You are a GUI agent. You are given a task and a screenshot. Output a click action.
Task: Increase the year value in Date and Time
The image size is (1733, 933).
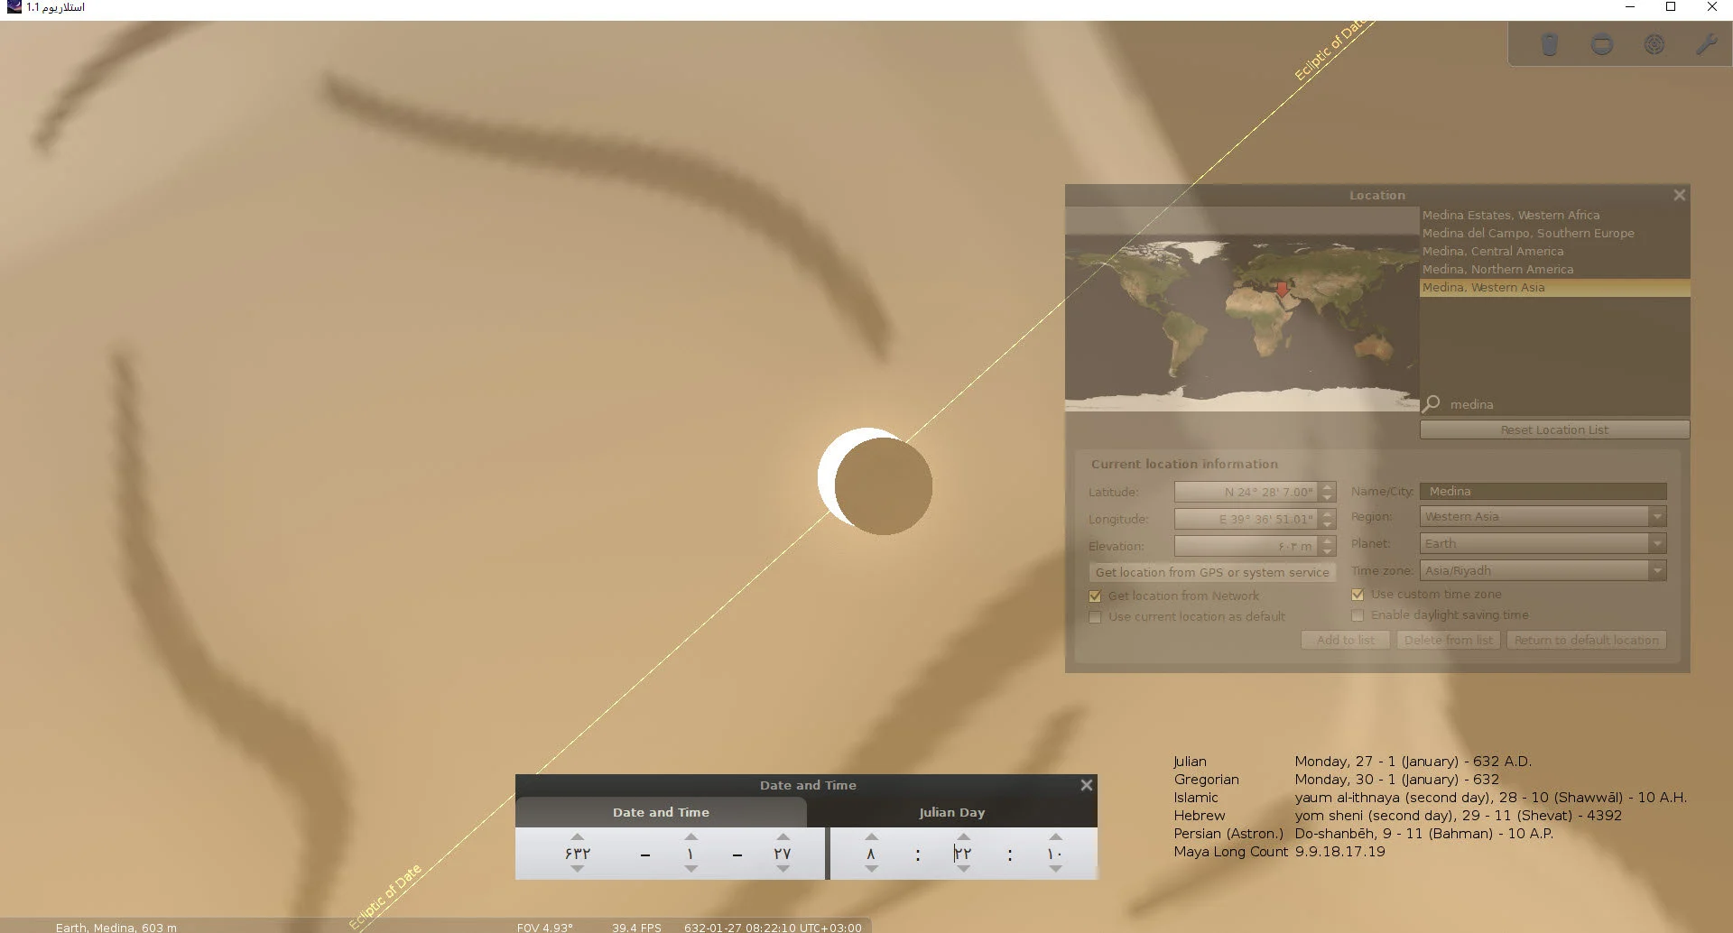(578, 837)
